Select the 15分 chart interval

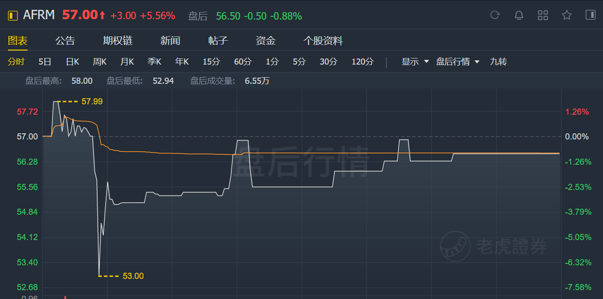pos(211,62)
